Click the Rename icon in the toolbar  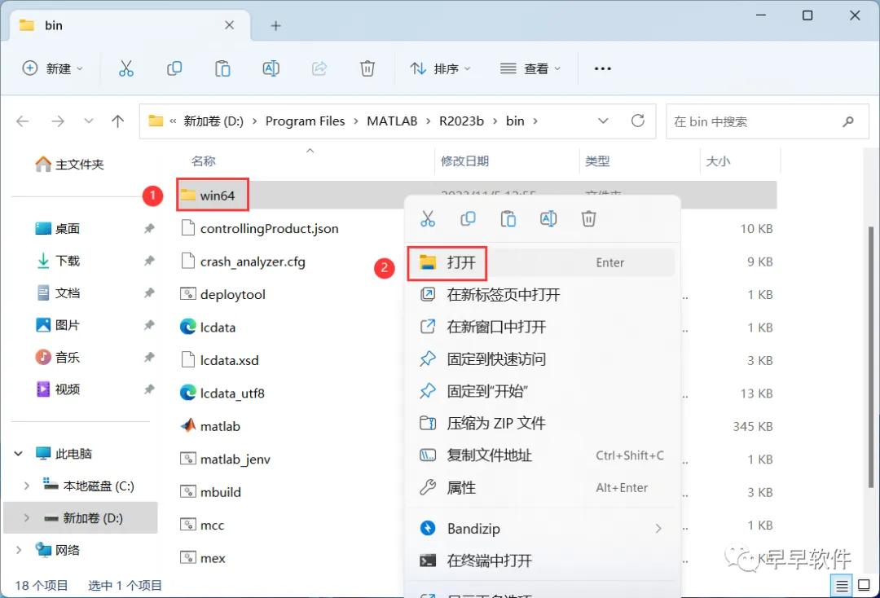(x=271, y=68)
